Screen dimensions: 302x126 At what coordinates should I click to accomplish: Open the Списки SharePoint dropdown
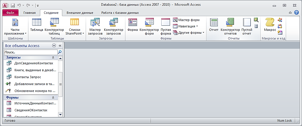click(x=75, y=27)
